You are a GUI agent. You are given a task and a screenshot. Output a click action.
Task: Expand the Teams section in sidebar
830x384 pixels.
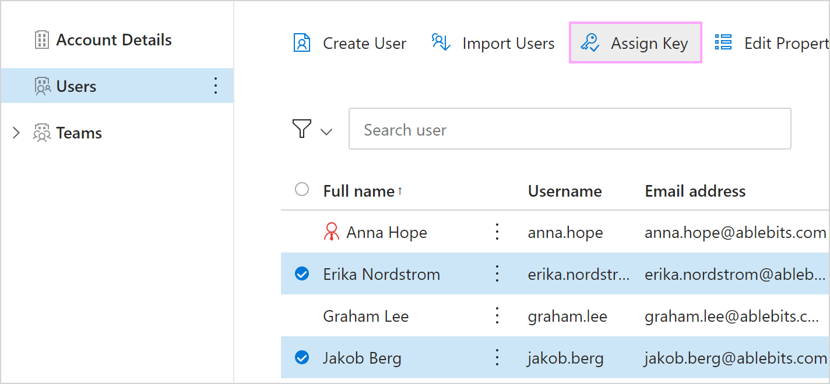tap(16, 132)
